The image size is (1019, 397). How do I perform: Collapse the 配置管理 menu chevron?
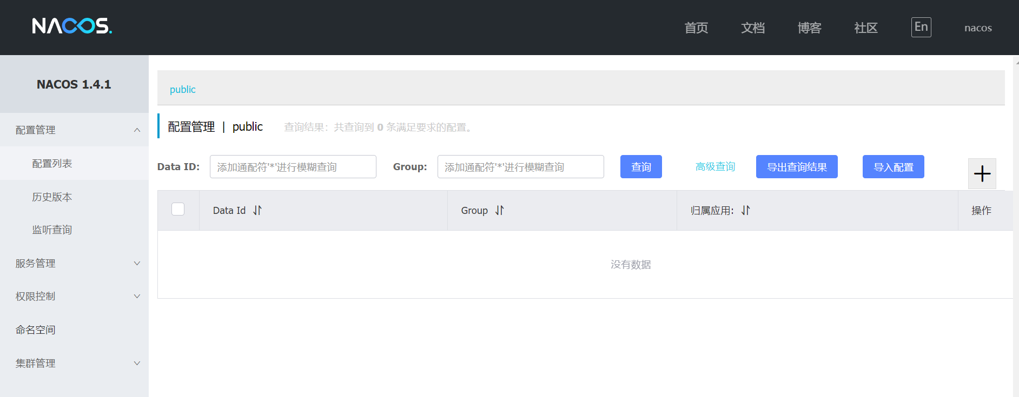coord(137,130)
